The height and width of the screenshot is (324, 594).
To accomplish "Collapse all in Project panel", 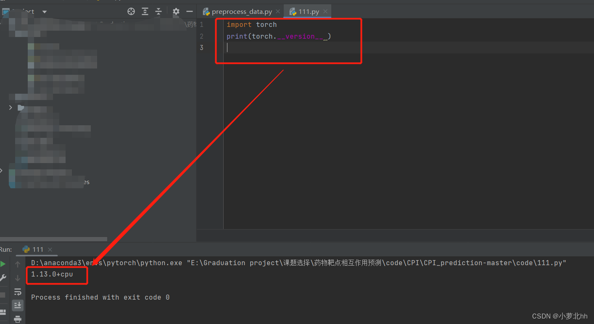I will [x=158, y=12].
